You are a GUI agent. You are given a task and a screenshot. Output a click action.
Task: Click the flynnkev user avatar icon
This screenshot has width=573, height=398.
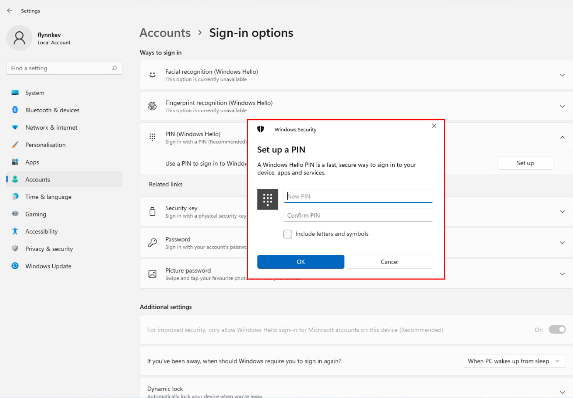19,38
